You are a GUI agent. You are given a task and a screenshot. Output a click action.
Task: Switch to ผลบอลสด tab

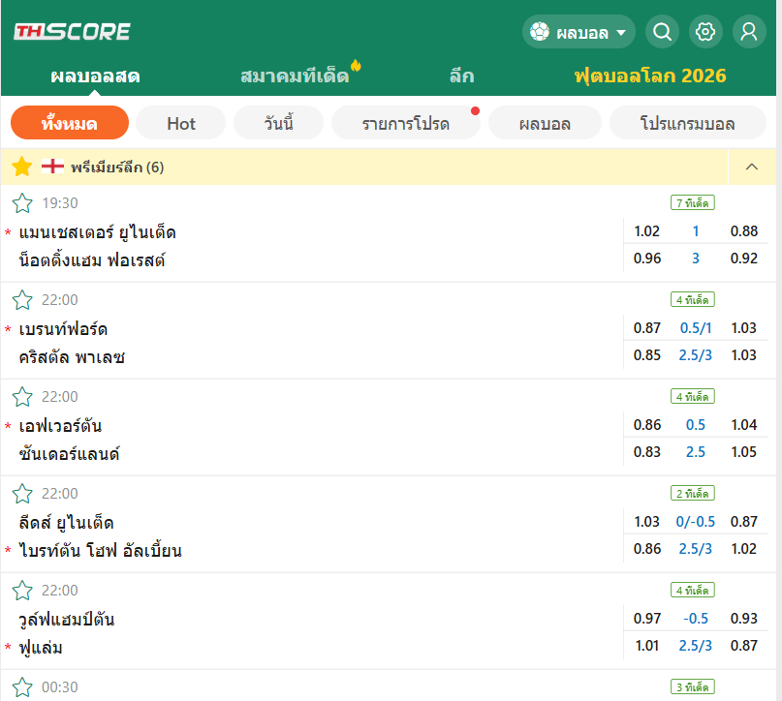(95, 76)
